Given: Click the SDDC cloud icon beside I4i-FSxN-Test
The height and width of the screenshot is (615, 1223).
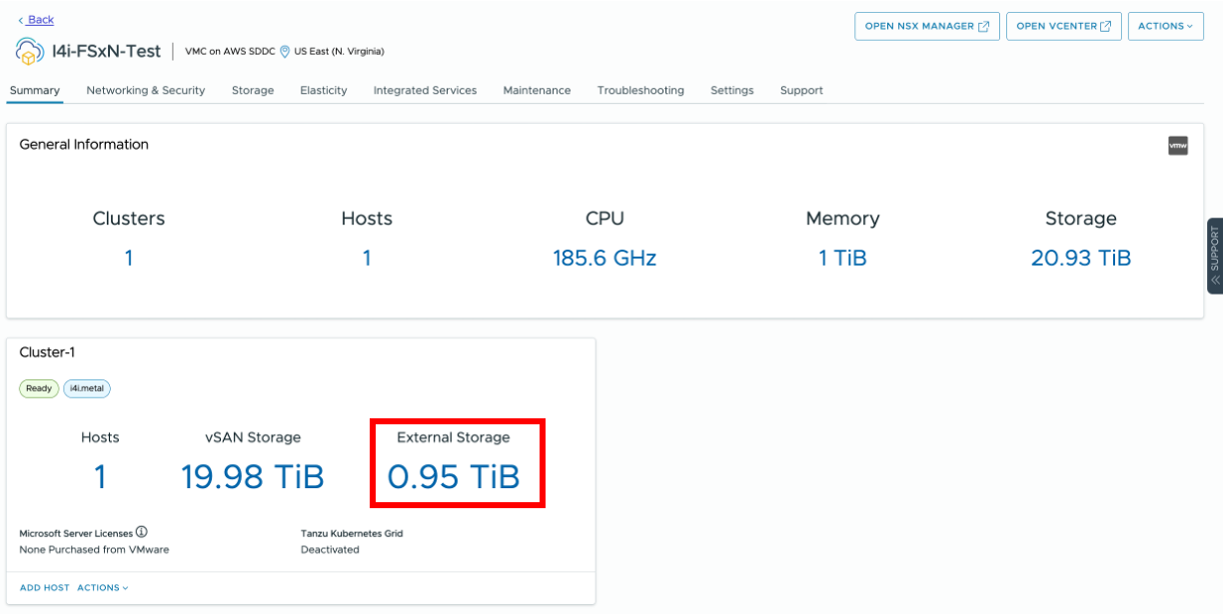Looking at the screenshot, I should point(29,51).
